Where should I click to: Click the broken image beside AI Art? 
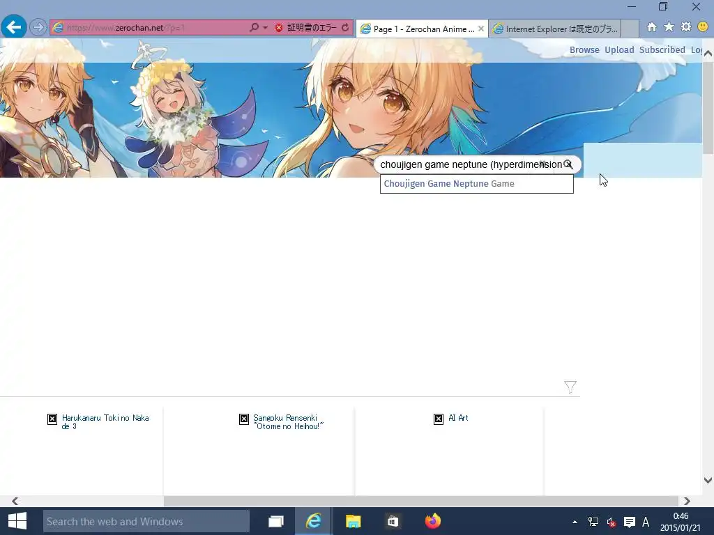pyautogui.click(x=439, y=419)
